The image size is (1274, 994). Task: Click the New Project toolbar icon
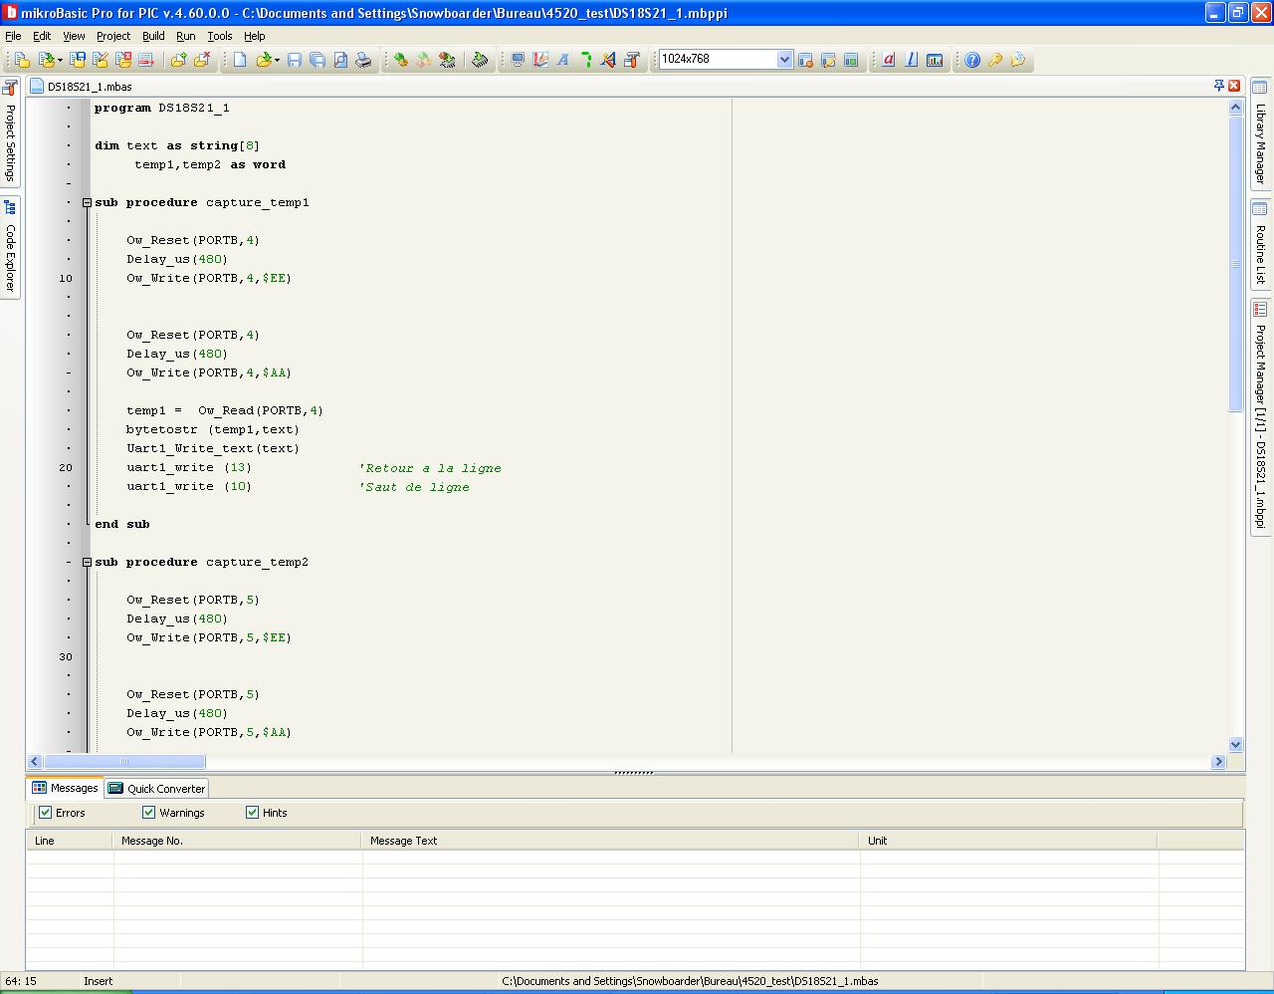(x=21, y=60)
